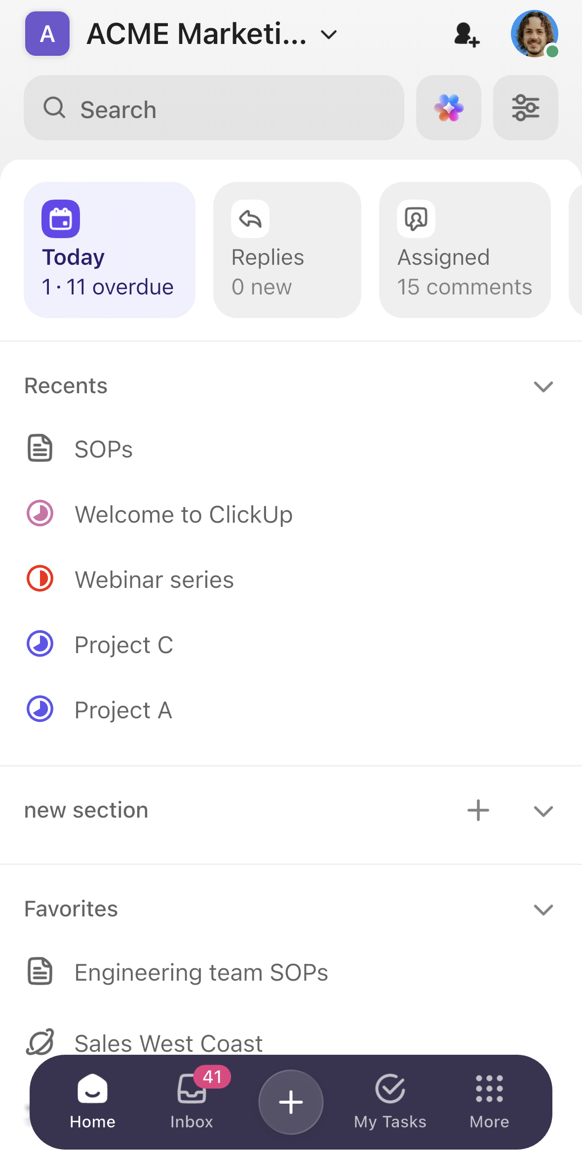The width and height of the screenshot is (582, 1157).
Task: Open the home customization sliders icon
Action: pos(525,108)
